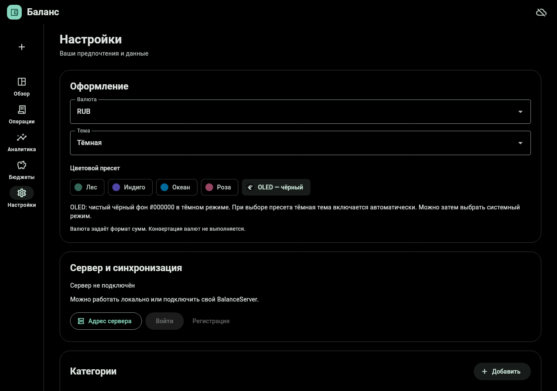Screen dimensions: 557x391
Task: Expand the Валюта dropdown arrow
Action: (x=520, y=112)
